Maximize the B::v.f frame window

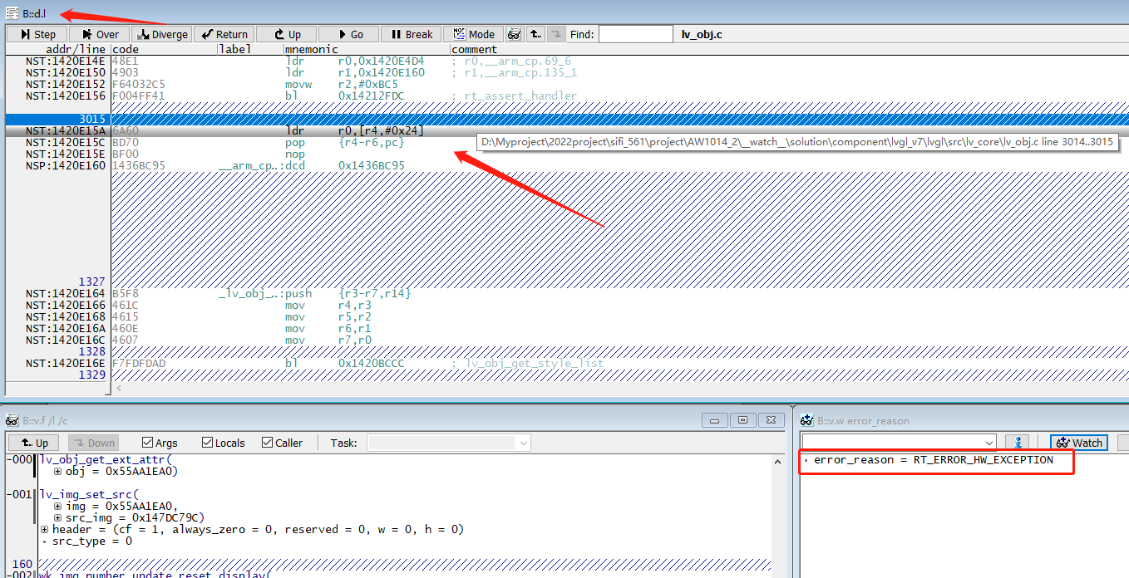click(743, 420)
